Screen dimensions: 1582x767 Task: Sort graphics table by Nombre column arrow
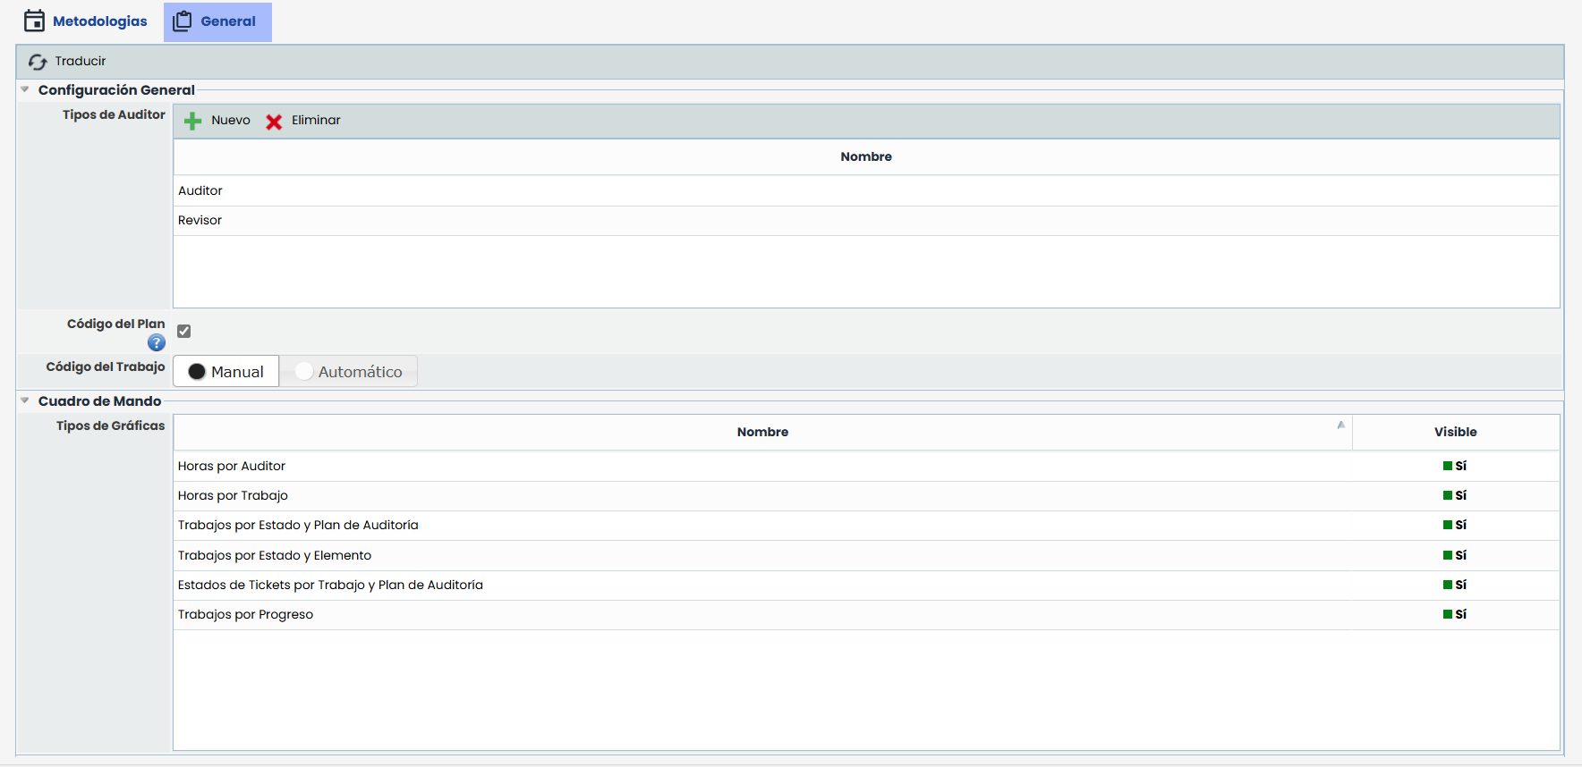coord(1340,425)
